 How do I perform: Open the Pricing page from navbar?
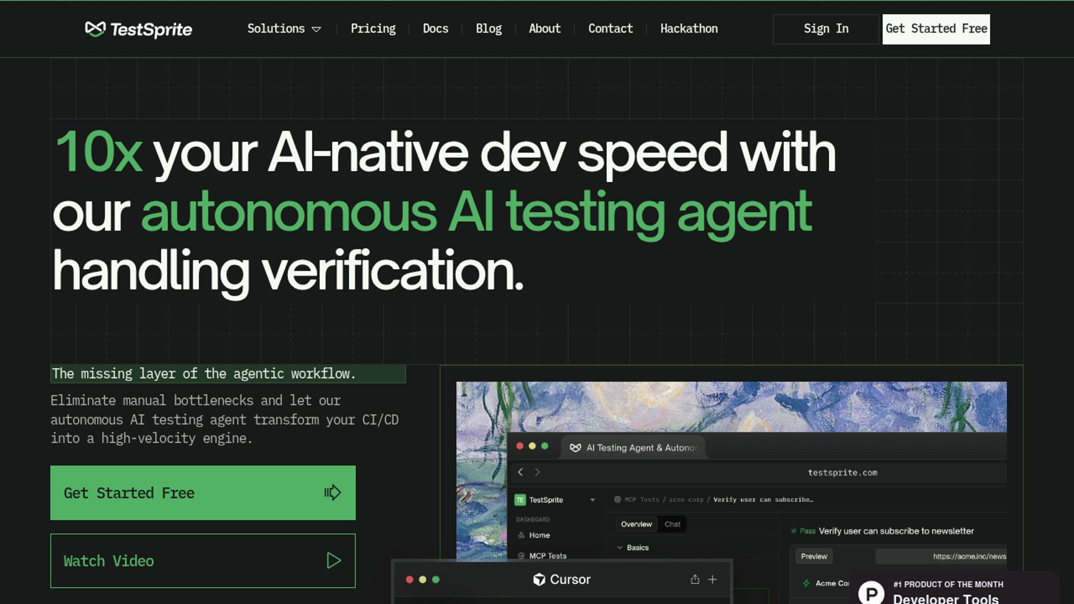373,29
